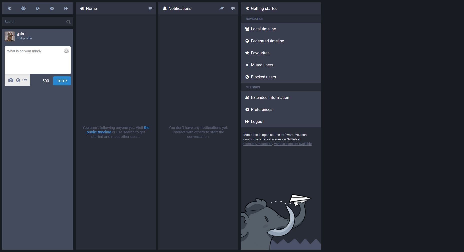Click the search magnifier icon
This screenshot has height=252, width=464.
pyautogui.click(x=68, y=22)
